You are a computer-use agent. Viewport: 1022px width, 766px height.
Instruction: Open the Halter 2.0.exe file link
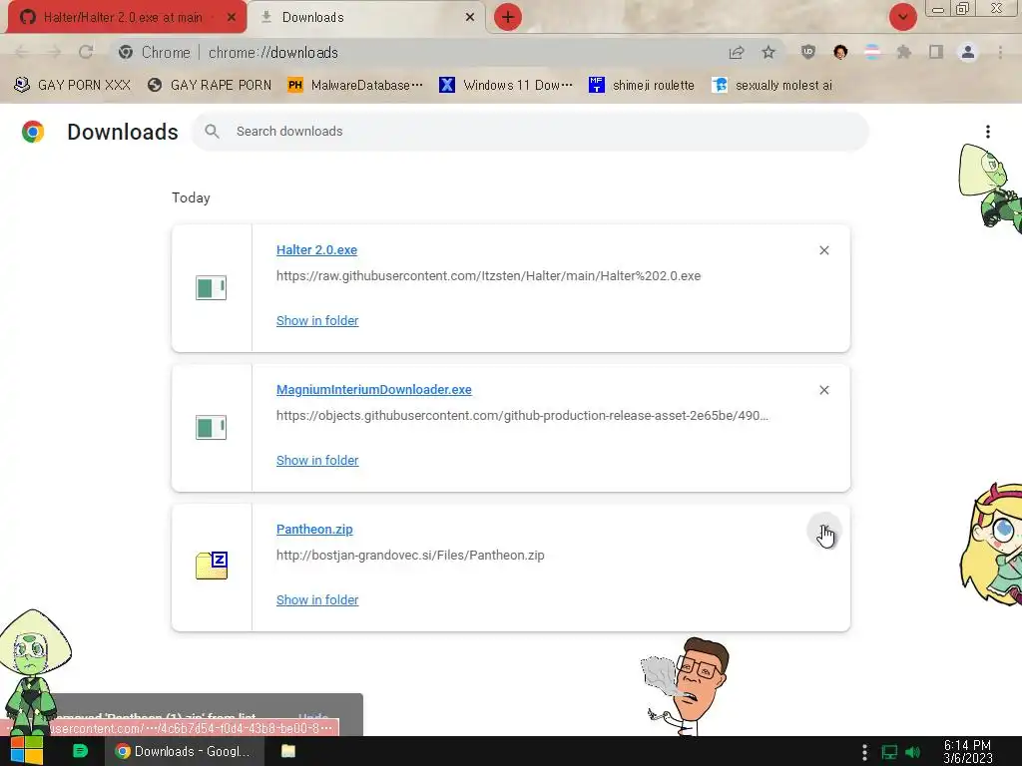(316, 250)
